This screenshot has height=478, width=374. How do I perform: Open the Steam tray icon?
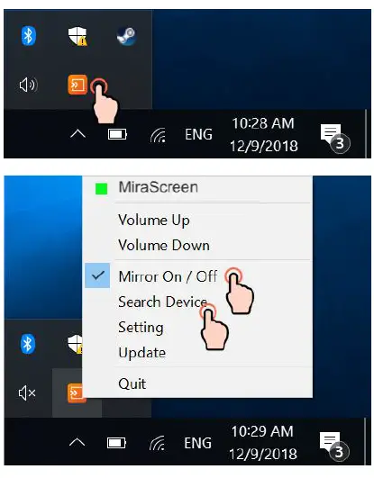click(127, 36)
